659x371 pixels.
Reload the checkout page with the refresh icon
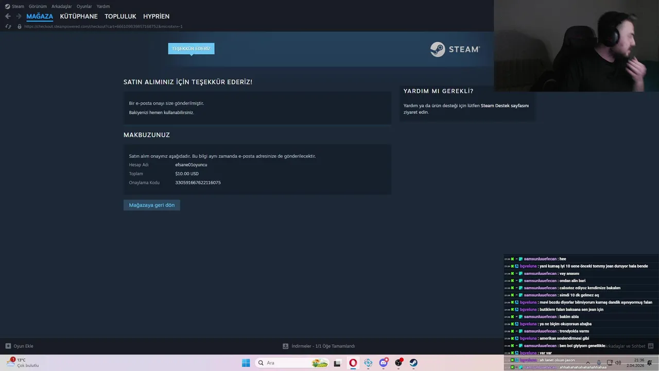8,26
